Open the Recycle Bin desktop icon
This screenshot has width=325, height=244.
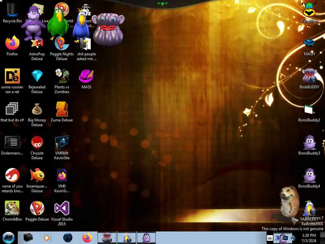click(x=12, y=13)
